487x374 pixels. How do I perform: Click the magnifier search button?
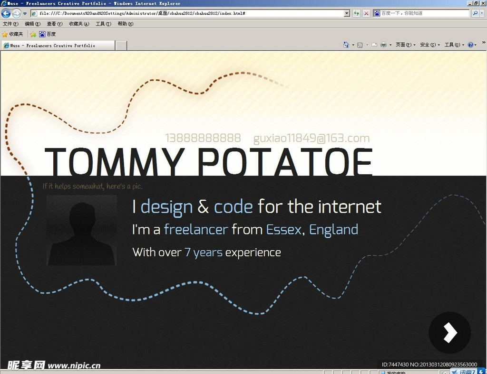click(x=475, y=13)
